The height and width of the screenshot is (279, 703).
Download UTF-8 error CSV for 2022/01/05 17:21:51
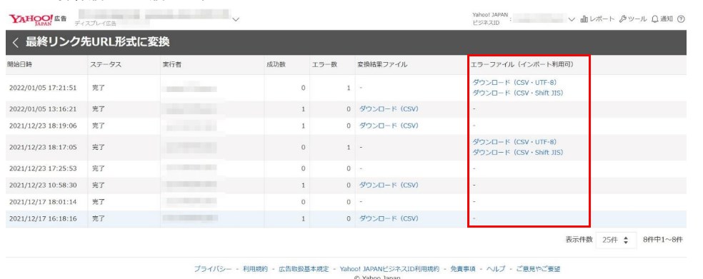pyautogui.click(x=514, y=82)
